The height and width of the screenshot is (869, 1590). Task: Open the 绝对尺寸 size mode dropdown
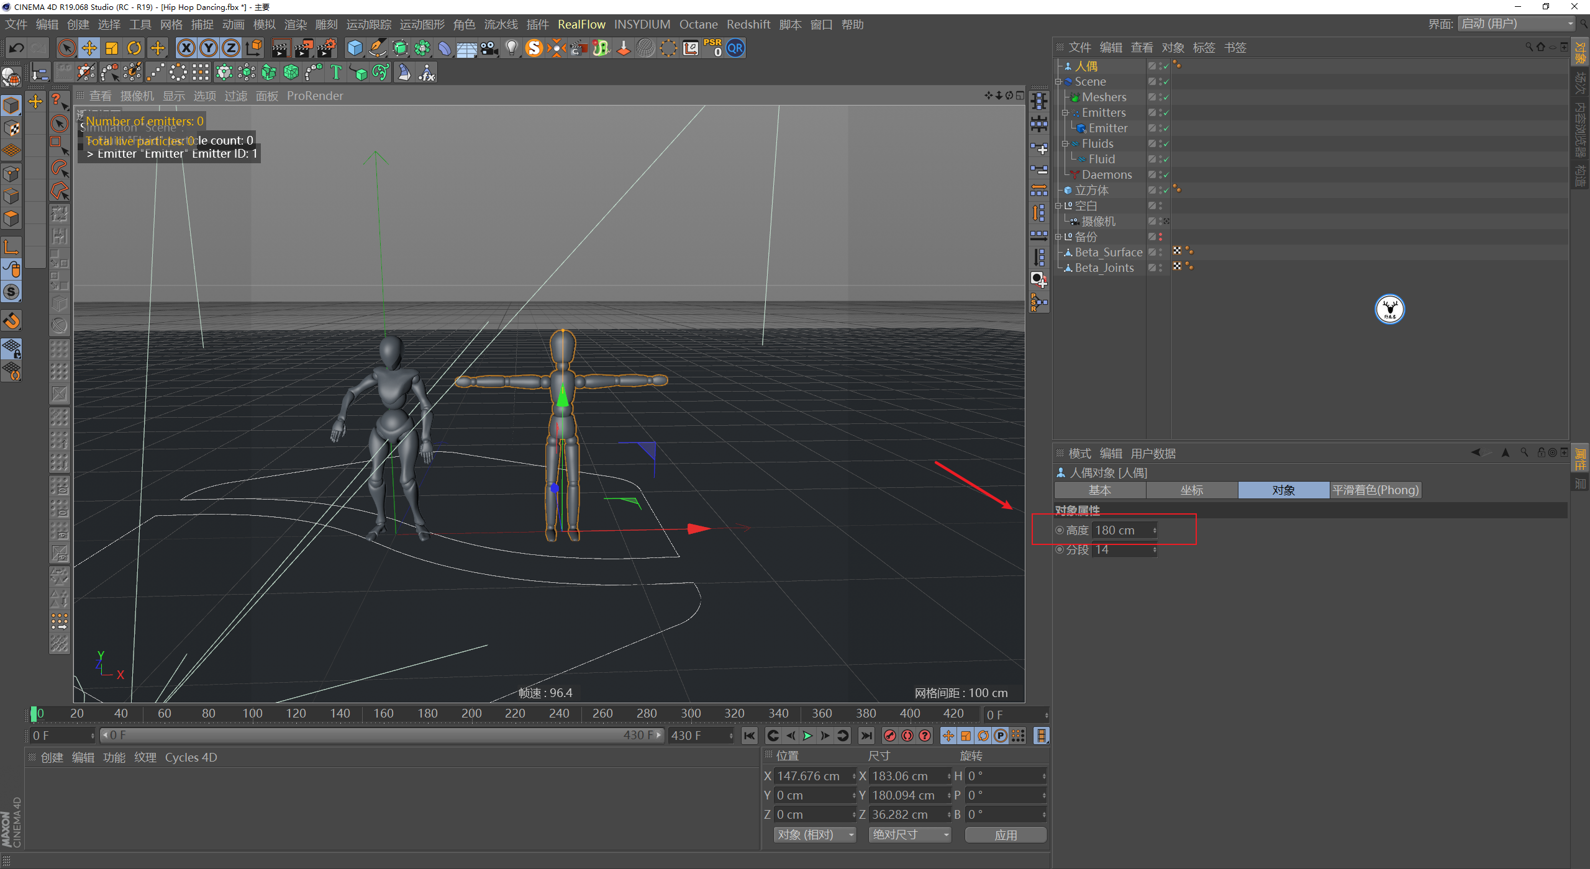909,835
